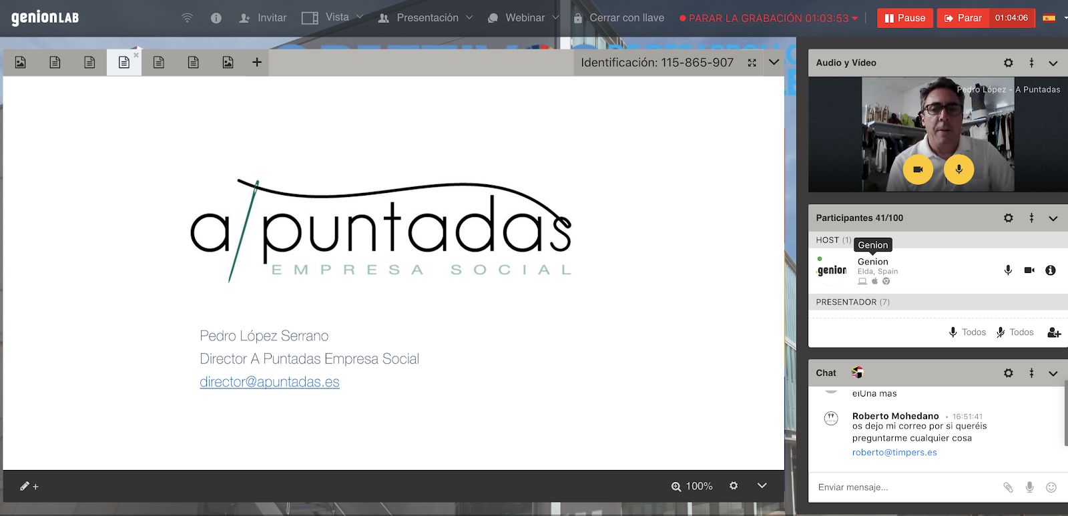The image size is (1068, 516).
Task: Click Participantes panel resize icon
Action: [x=1031, y=218]
